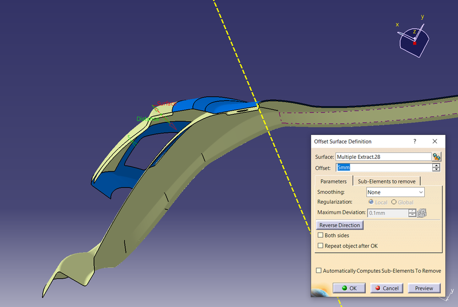The image size is (458, 307).
Task: Check Repeat object after OK
Action: click(x=321, y=245)
